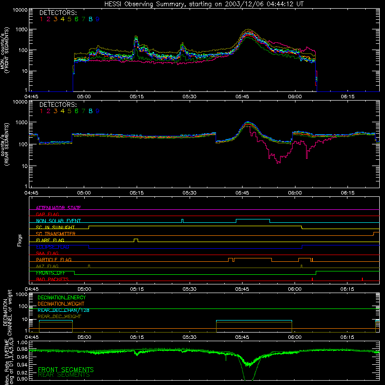Click the 'DECIMATION_WEIGHT' legend entry
This screenshot has height=385, width=385.
(x=61, y=304)
